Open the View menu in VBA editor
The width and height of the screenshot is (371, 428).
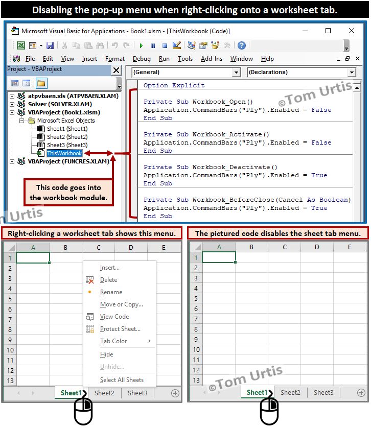tap(67, 59)
